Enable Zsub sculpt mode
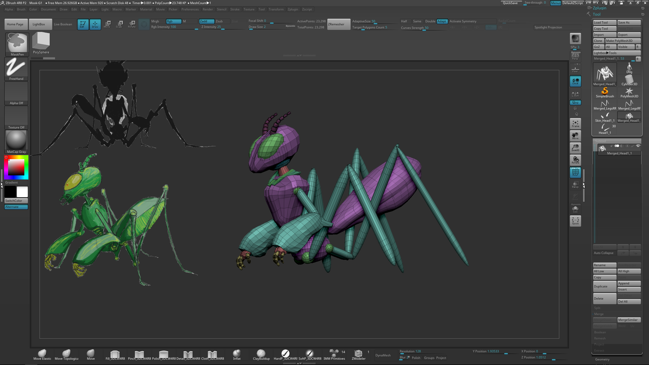Viewport: 649px width, 365px height. pyautogui.click(x=222, y=21)
